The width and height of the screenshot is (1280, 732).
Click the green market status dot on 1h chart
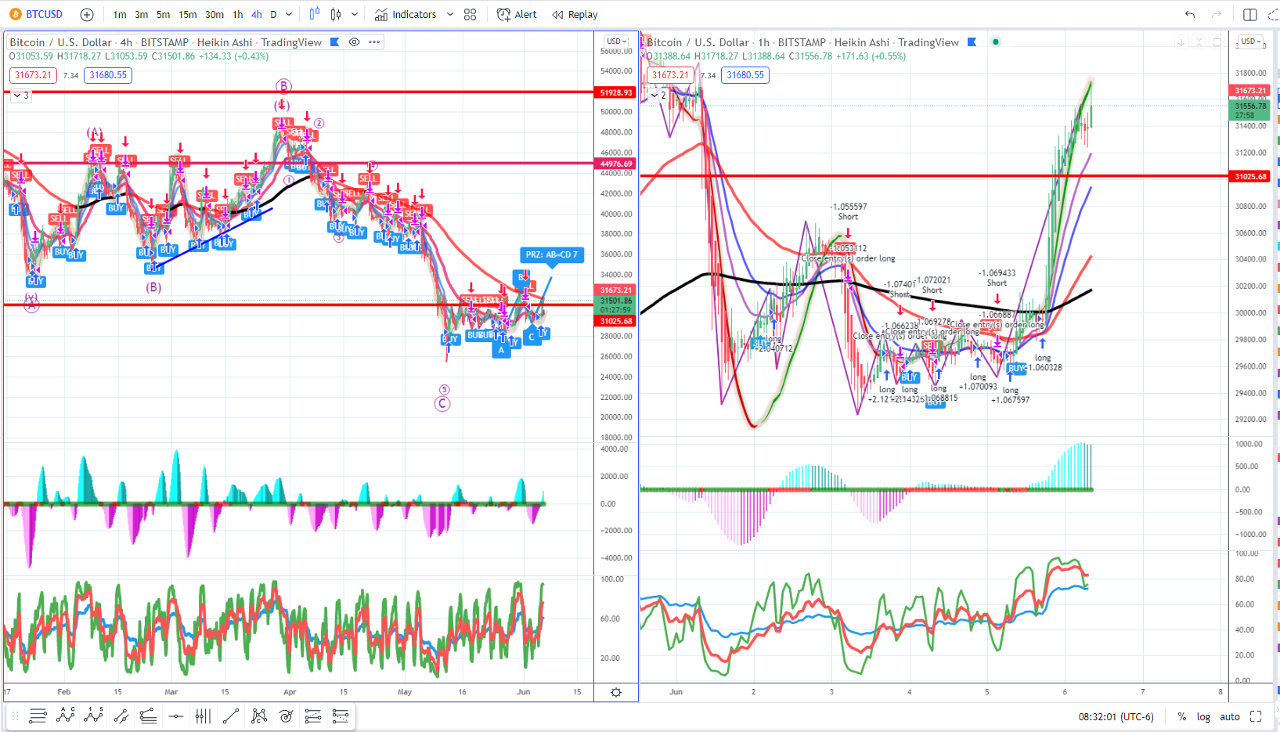(x=996, y=41)
